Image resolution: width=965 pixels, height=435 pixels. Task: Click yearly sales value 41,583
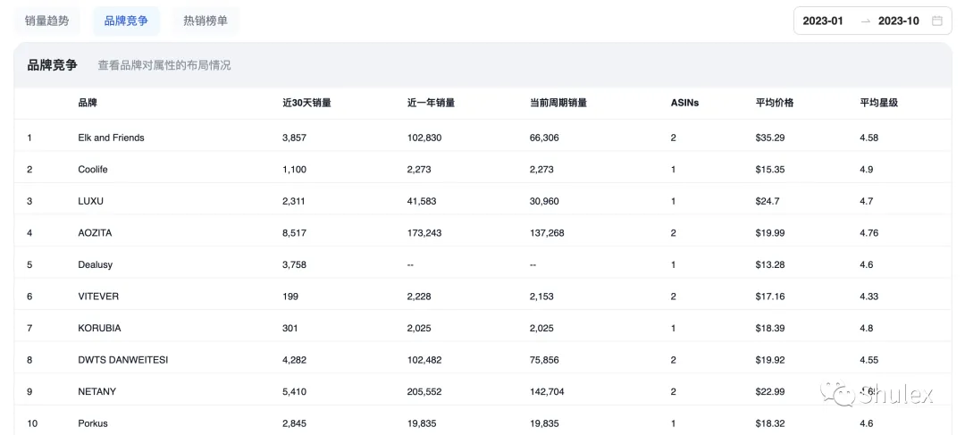pyautogui.click(x=422, y=201)
